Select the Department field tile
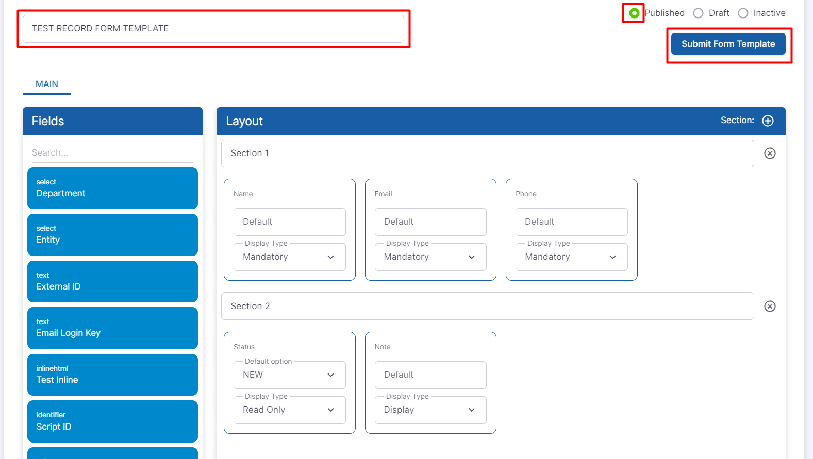The width and height of the screenshot is (813, 459). (x=112, y=188)
